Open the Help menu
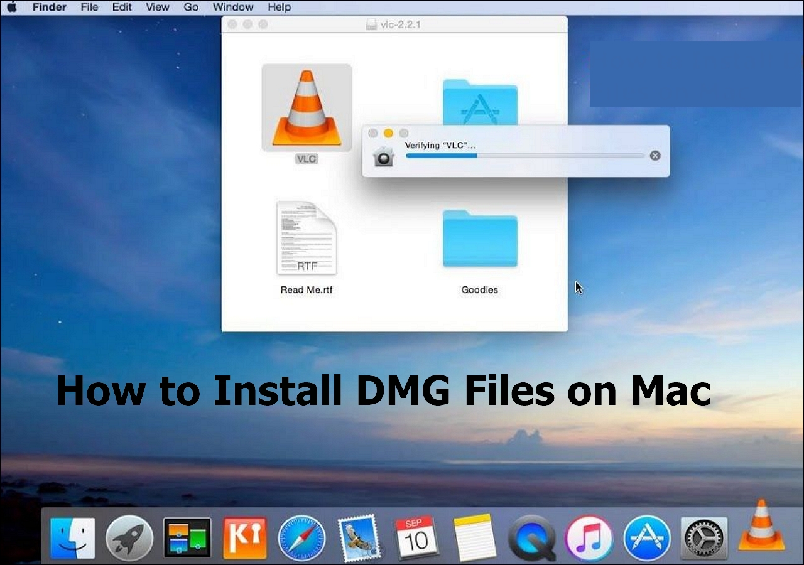This screenshot has height=565, width=804. click(280, 7)
